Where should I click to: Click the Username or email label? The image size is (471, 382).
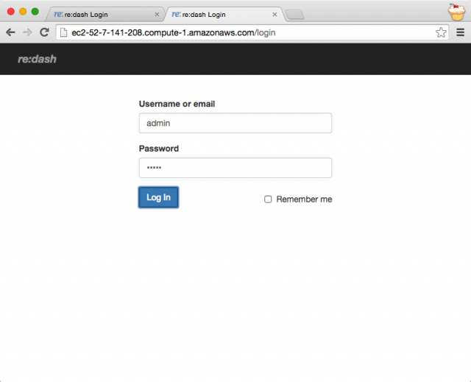177,104
